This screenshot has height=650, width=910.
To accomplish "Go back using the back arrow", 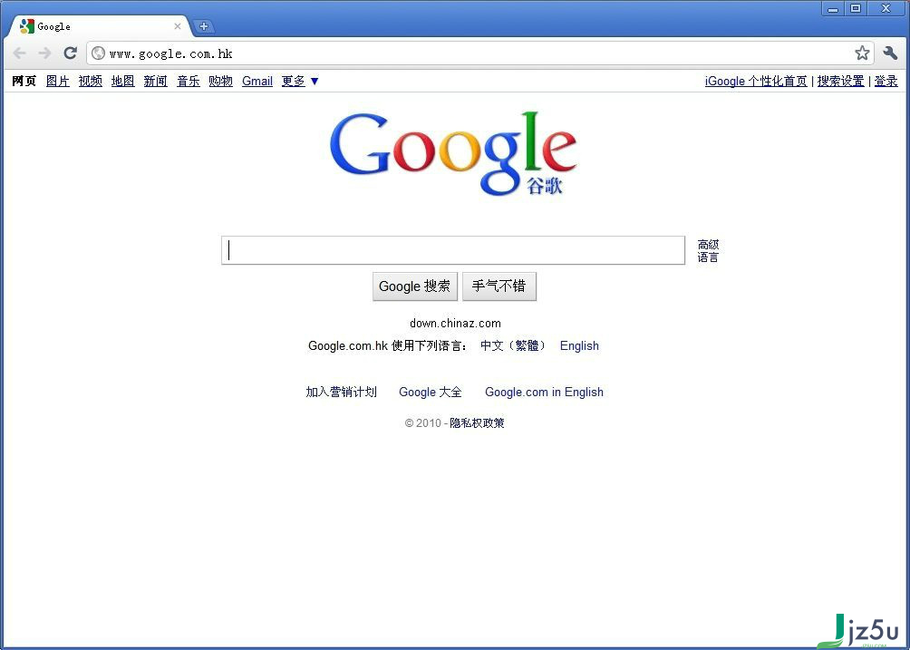I will [19, 53].
